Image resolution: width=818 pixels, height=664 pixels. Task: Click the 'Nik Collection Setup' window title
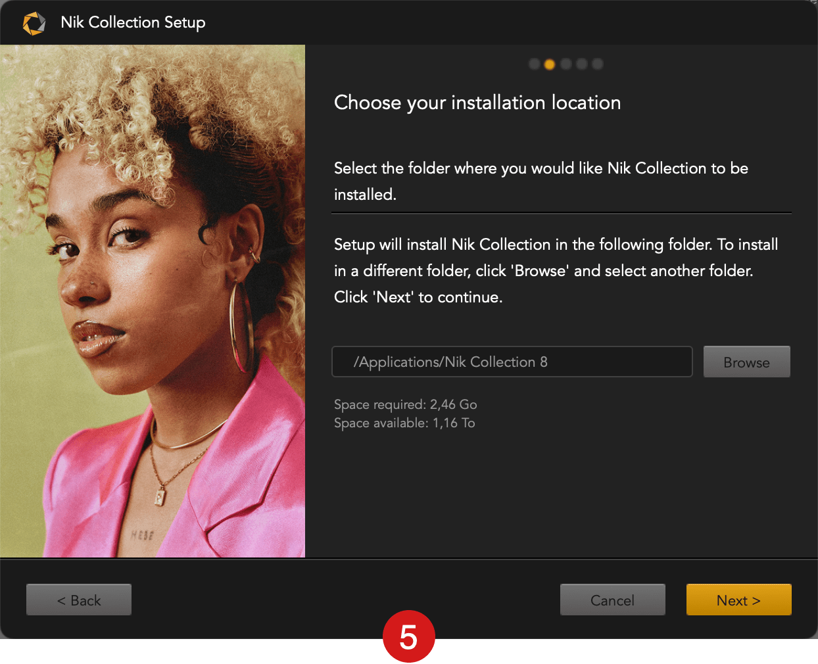(133, 22)
